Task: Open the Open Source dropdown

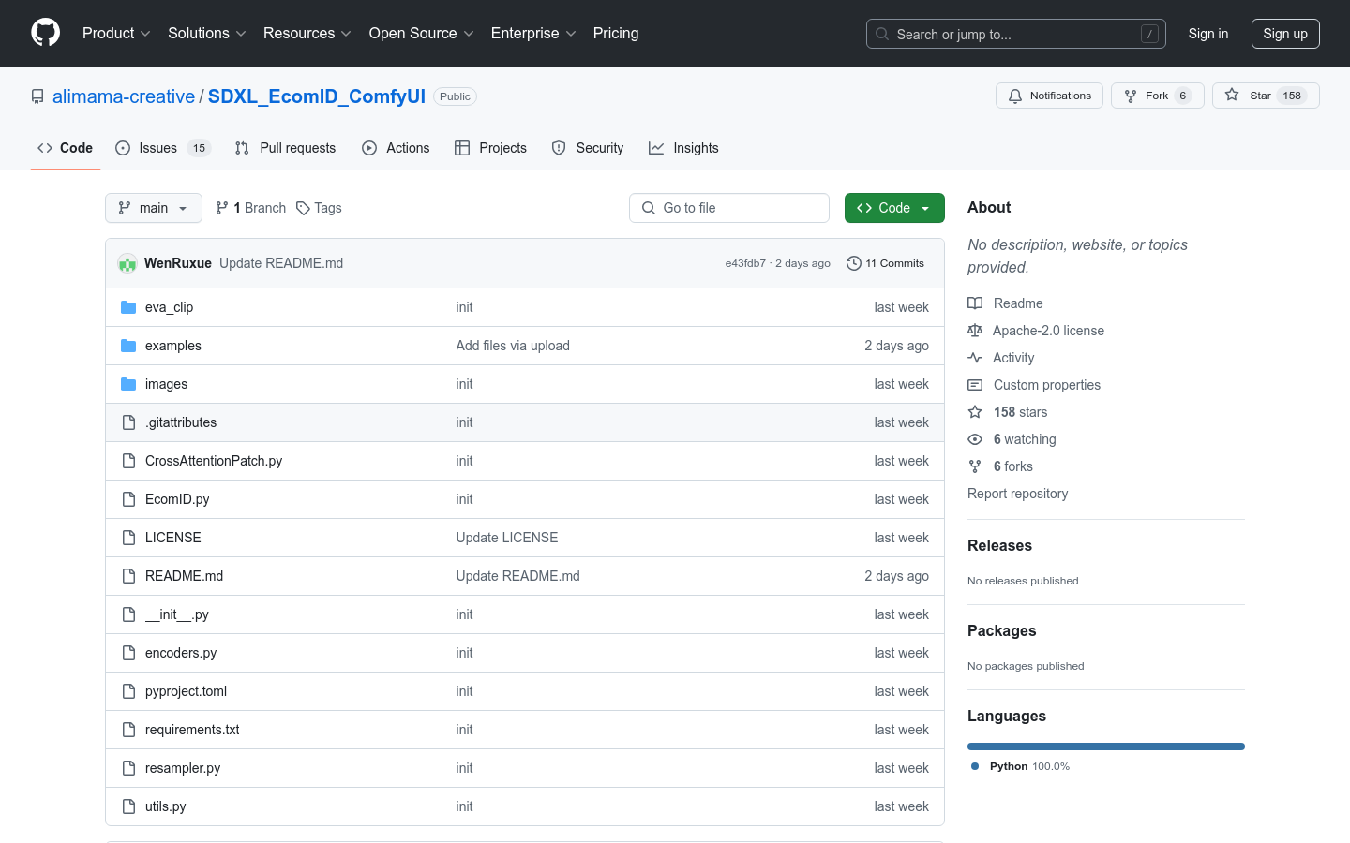Action: pyautogui.click(x=422, y=33)
